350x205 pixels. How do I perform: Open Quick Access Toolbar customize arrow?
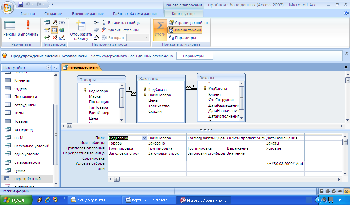(52, 4)
